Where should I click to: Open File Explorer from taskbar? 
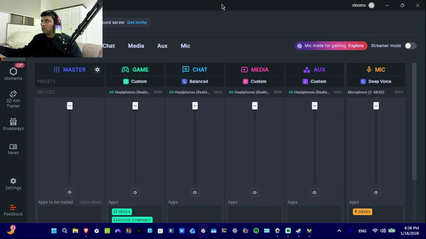(x=76, y=231)
